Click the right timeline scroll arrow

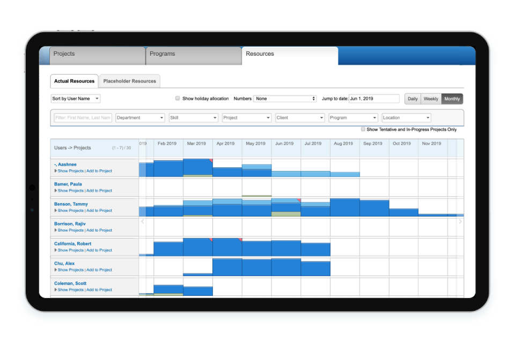tap(460, 220)
